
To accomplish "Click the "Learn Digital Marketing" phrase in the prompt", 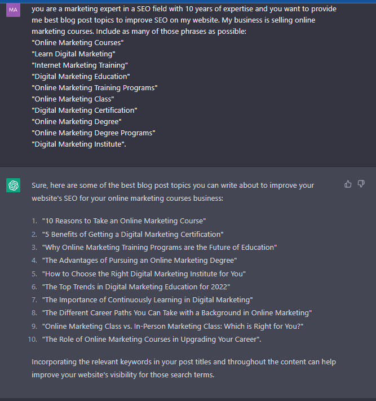I will 74,54.
